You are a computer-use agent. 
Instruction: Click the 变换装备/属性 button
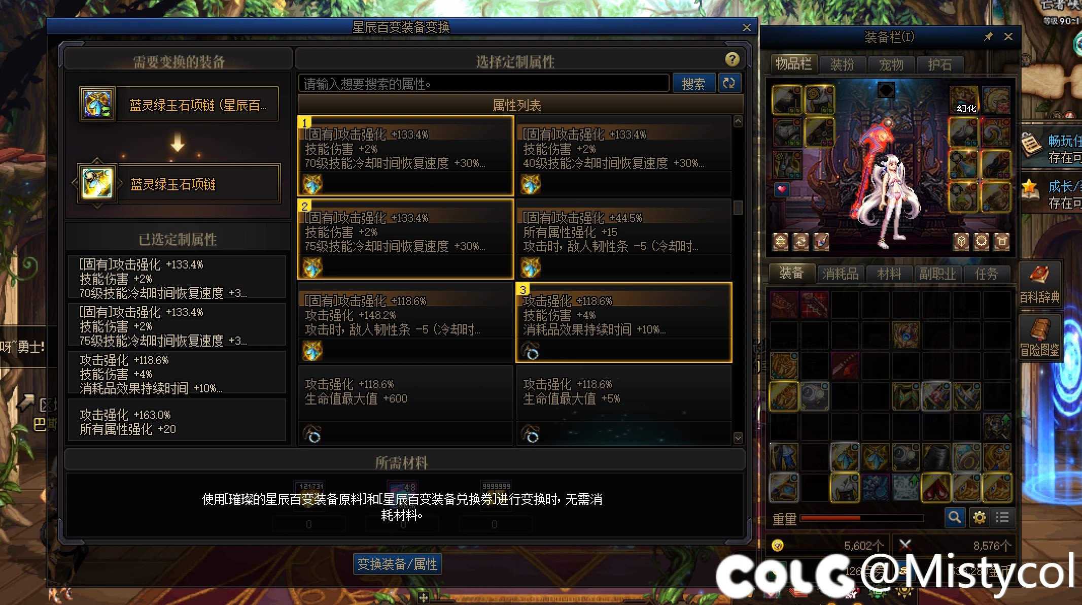pos(397,564)
